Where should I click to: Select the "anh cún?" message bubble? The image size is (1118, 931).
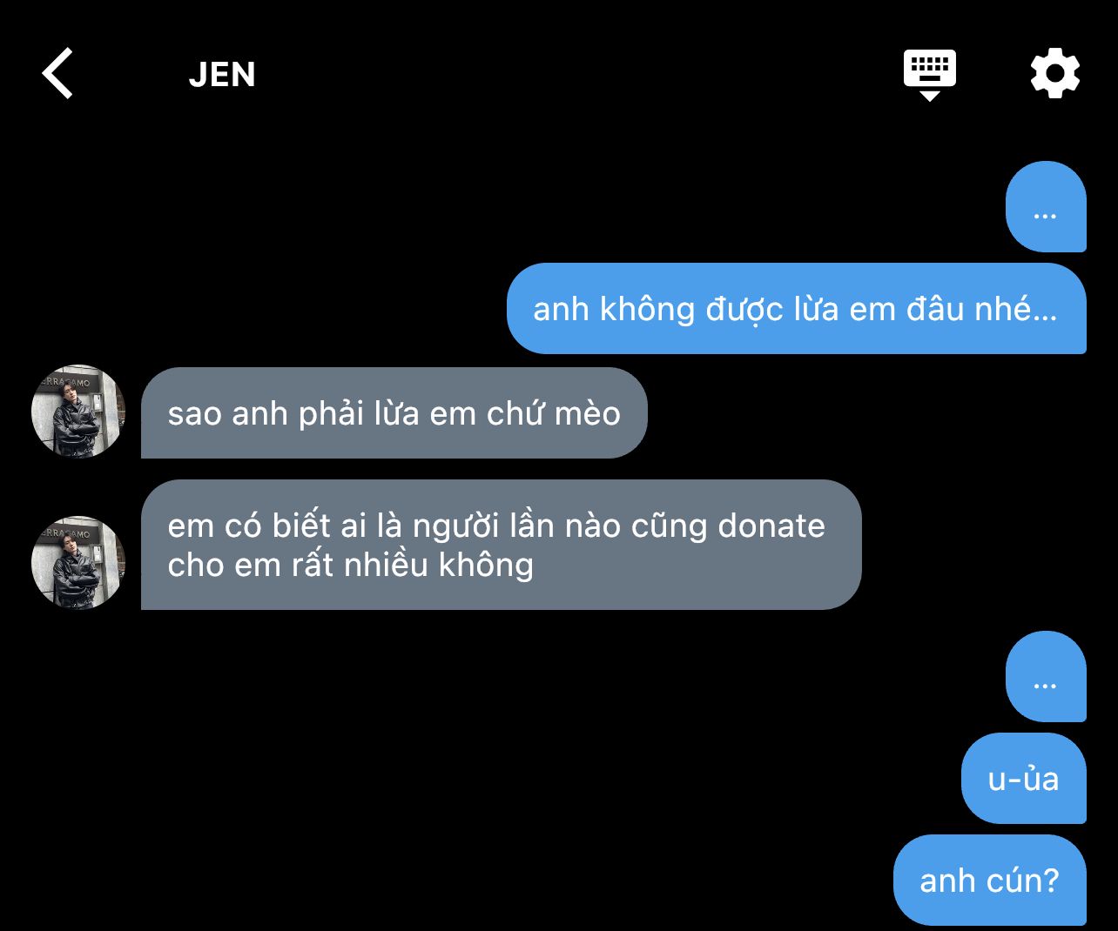click(x=990, y=881)
